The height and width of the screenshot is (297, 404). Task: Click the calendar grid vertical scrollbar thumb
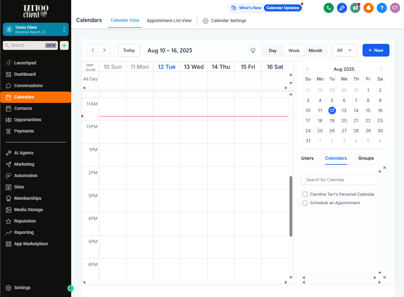point(291,206)
